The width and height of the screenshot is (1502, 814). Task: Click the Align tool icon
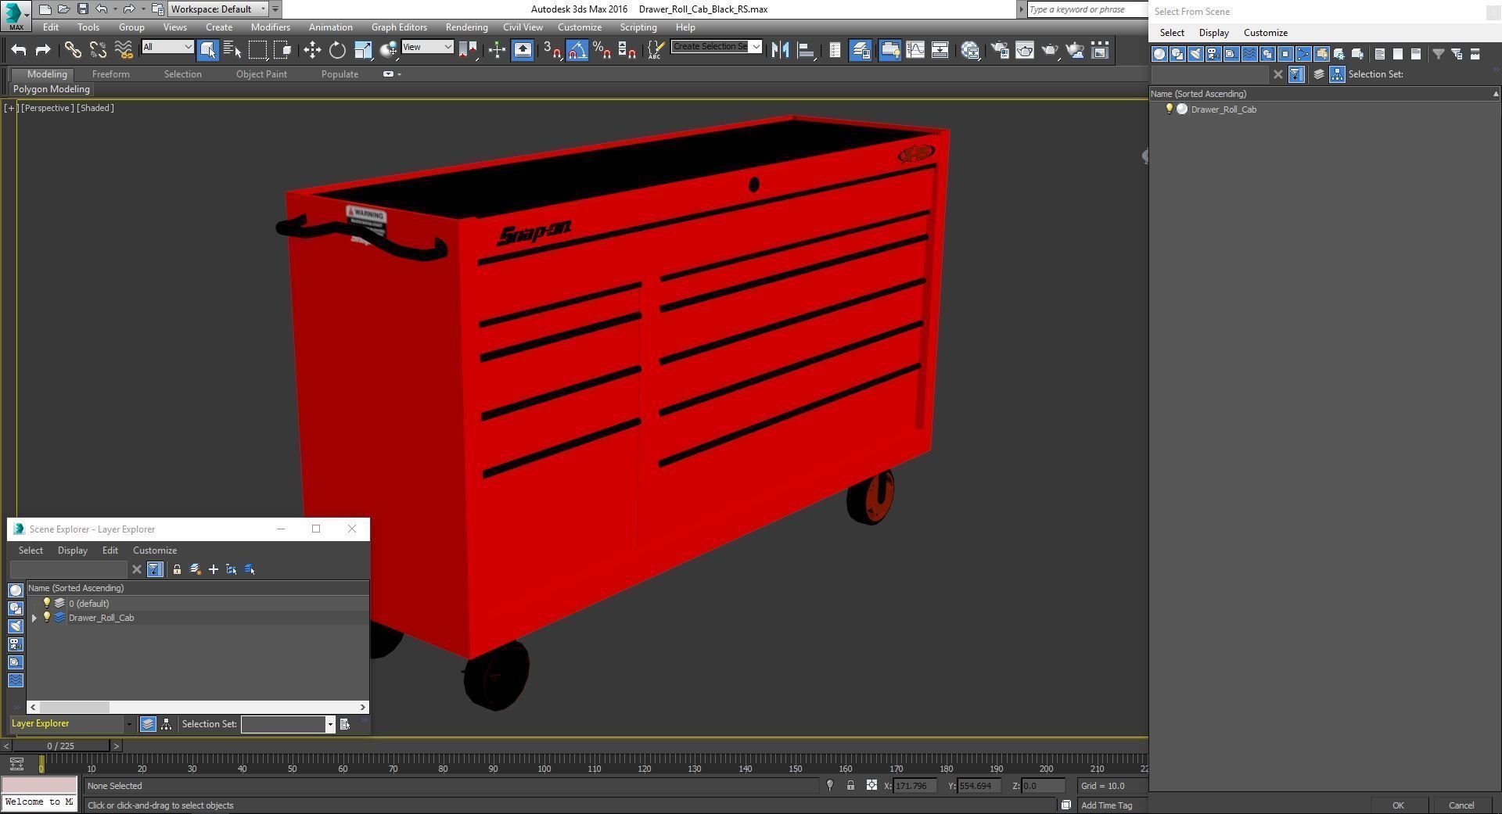point(805,50)
